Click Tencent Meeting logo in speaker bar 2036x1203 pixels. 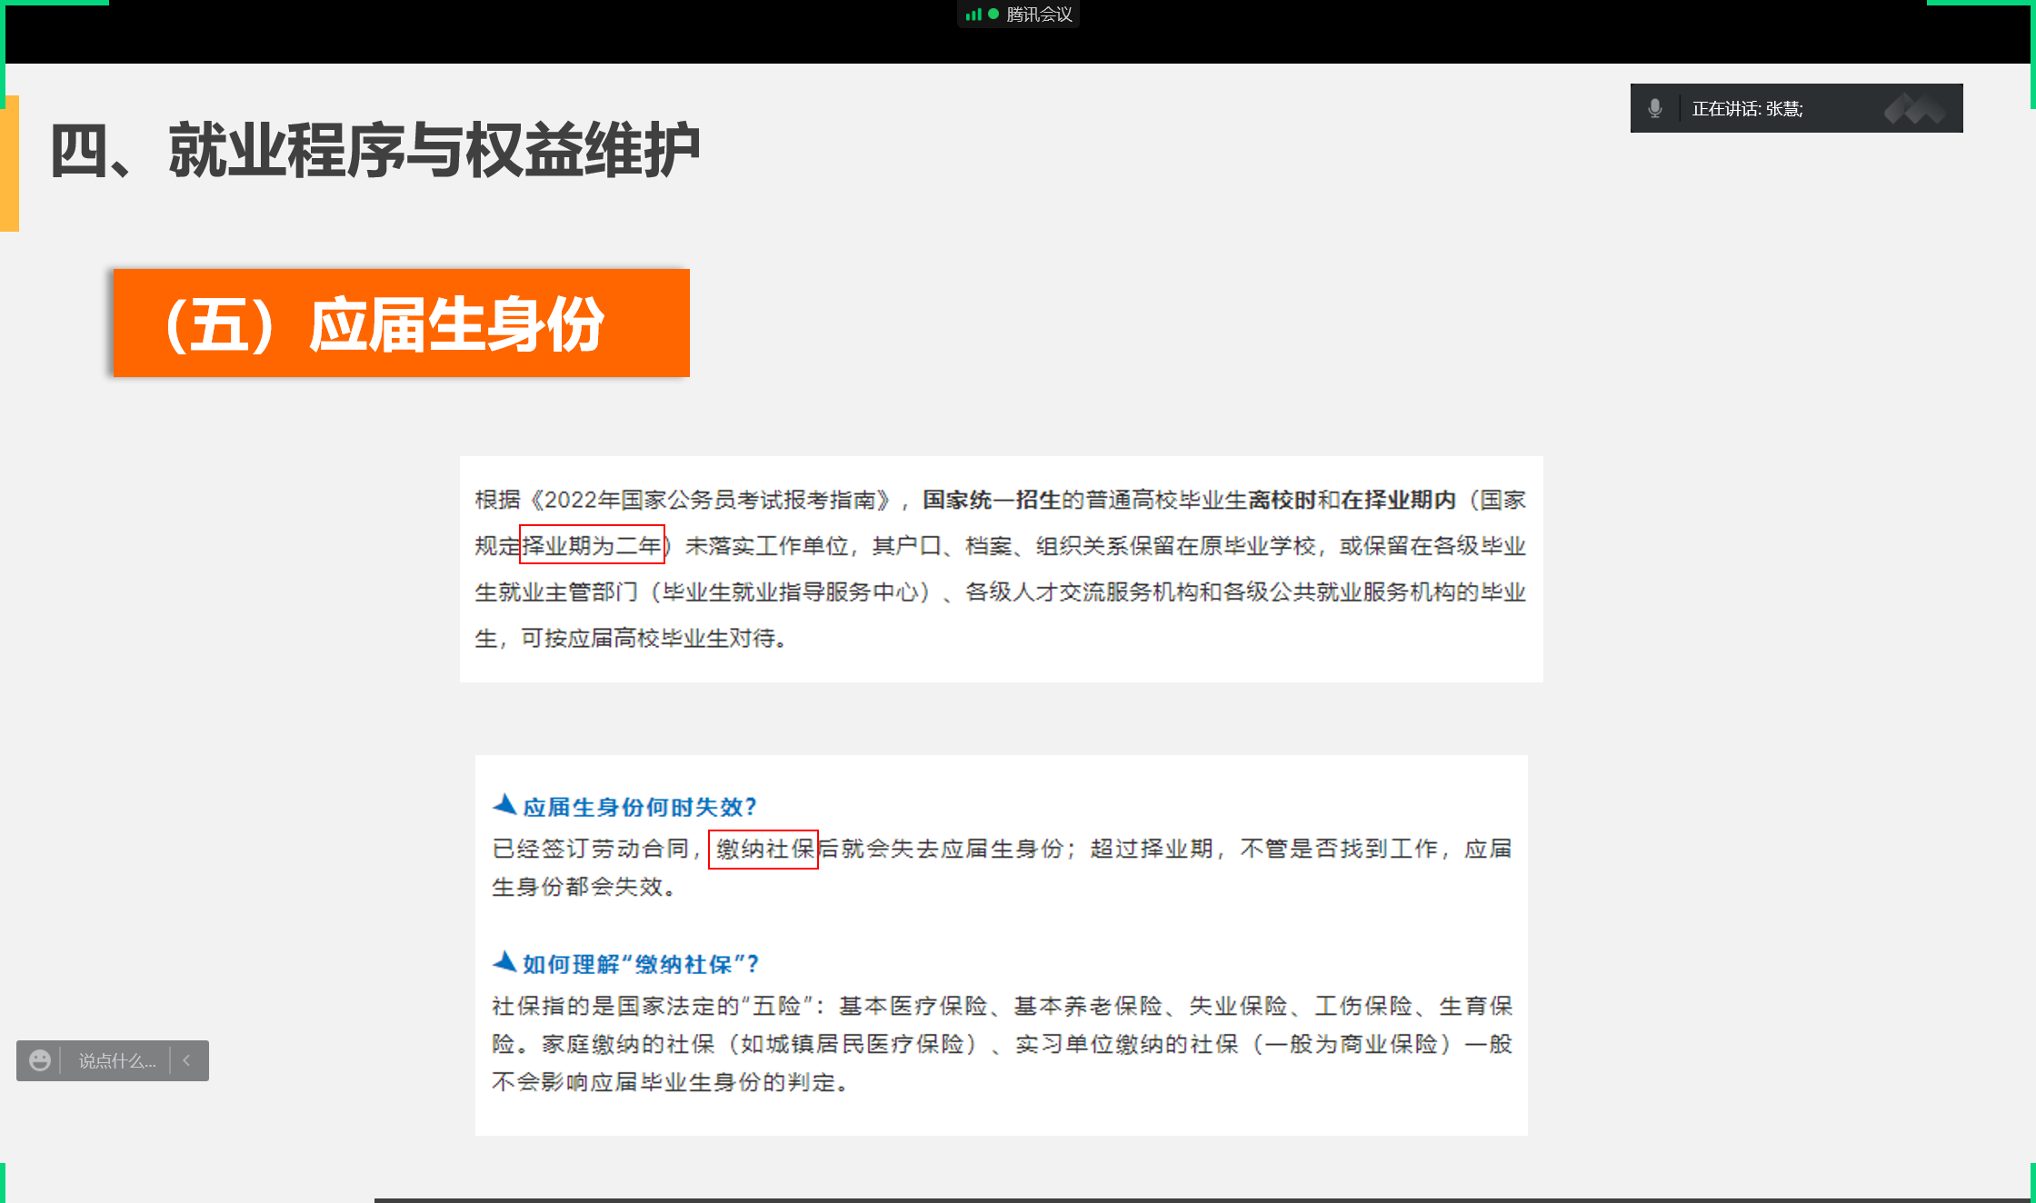(1914, 109)
